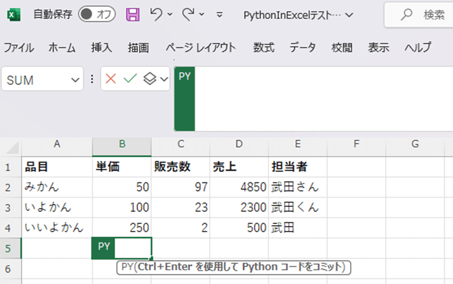Screen dimensions: 453x284
Task: Save the workbook with the floppy icon
Action: pos(133,15)
